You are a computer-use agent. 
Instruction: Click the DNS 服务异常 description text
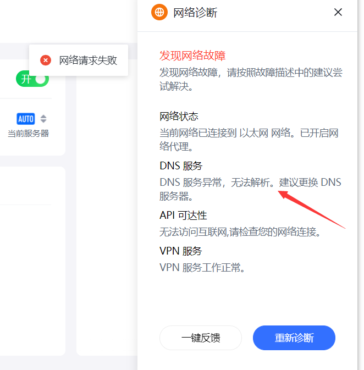[x=250, y=183]
